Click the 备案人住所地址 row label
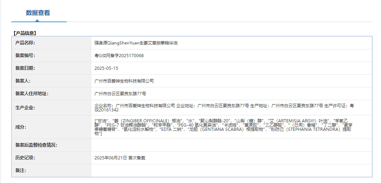This screenshot has width=381, height=183. point(32,93)
